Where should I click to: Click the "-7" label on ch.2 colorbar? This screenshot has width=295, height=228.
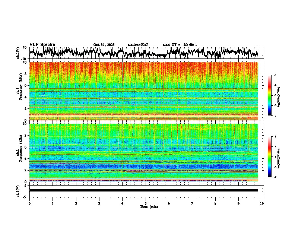pos(275,177)
